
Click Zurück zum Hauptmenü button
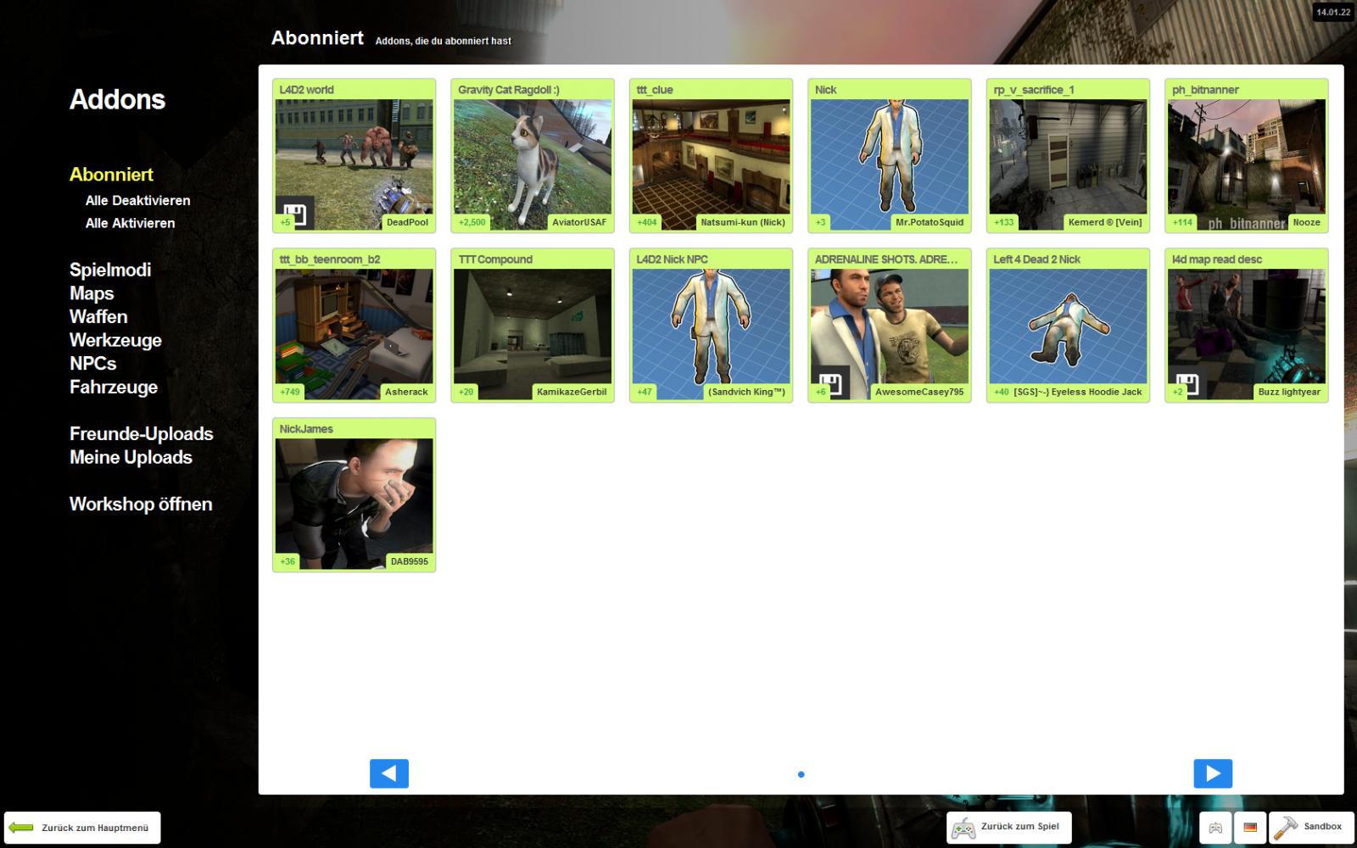[82, 828]
